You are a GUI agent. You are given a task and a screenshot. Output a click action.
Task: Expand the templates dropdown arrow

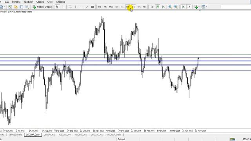(206, 7)
